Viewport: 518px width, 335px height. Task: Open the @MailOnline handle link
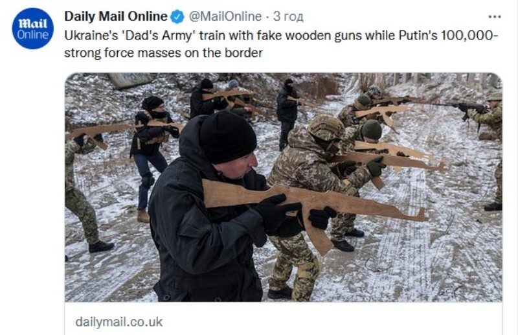(225, 16)
